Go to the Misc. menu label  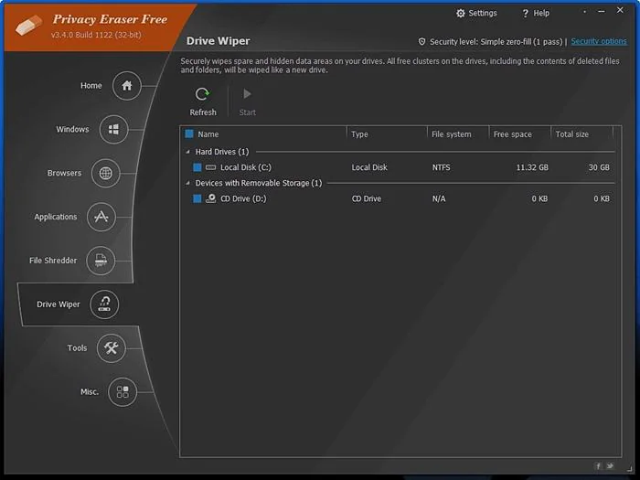pos(90,392)
